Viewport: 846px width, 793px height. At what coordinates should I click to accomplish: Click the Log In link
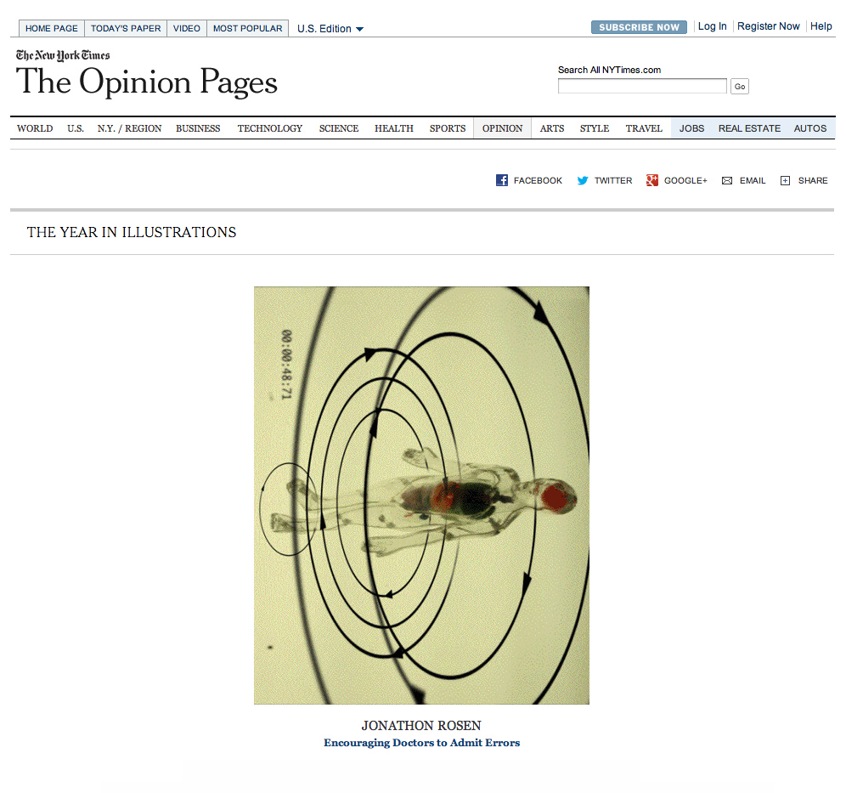click(712, 26)
